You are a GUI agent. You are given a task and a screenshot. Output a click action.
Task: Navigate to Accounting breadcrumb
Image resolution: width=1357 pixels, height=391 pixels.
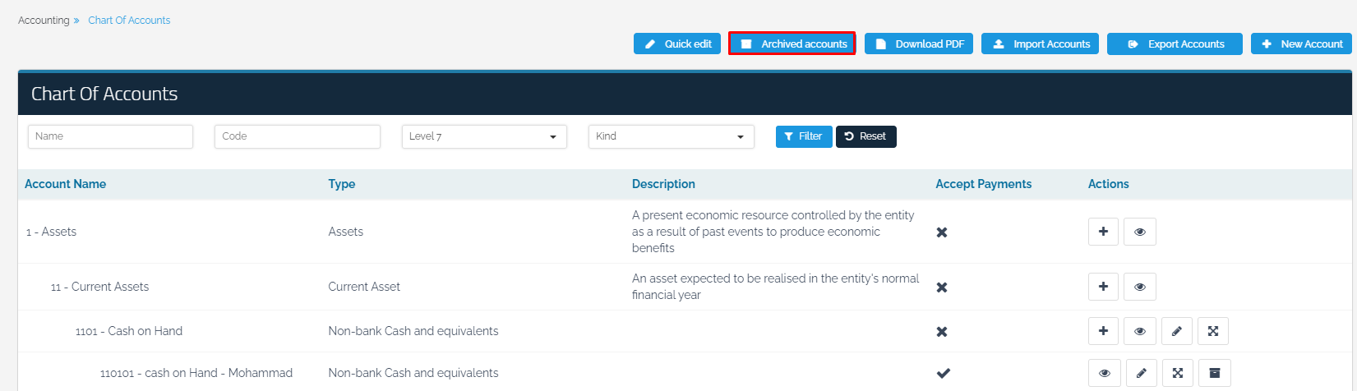pyautogui.click(x=44, y=21)
